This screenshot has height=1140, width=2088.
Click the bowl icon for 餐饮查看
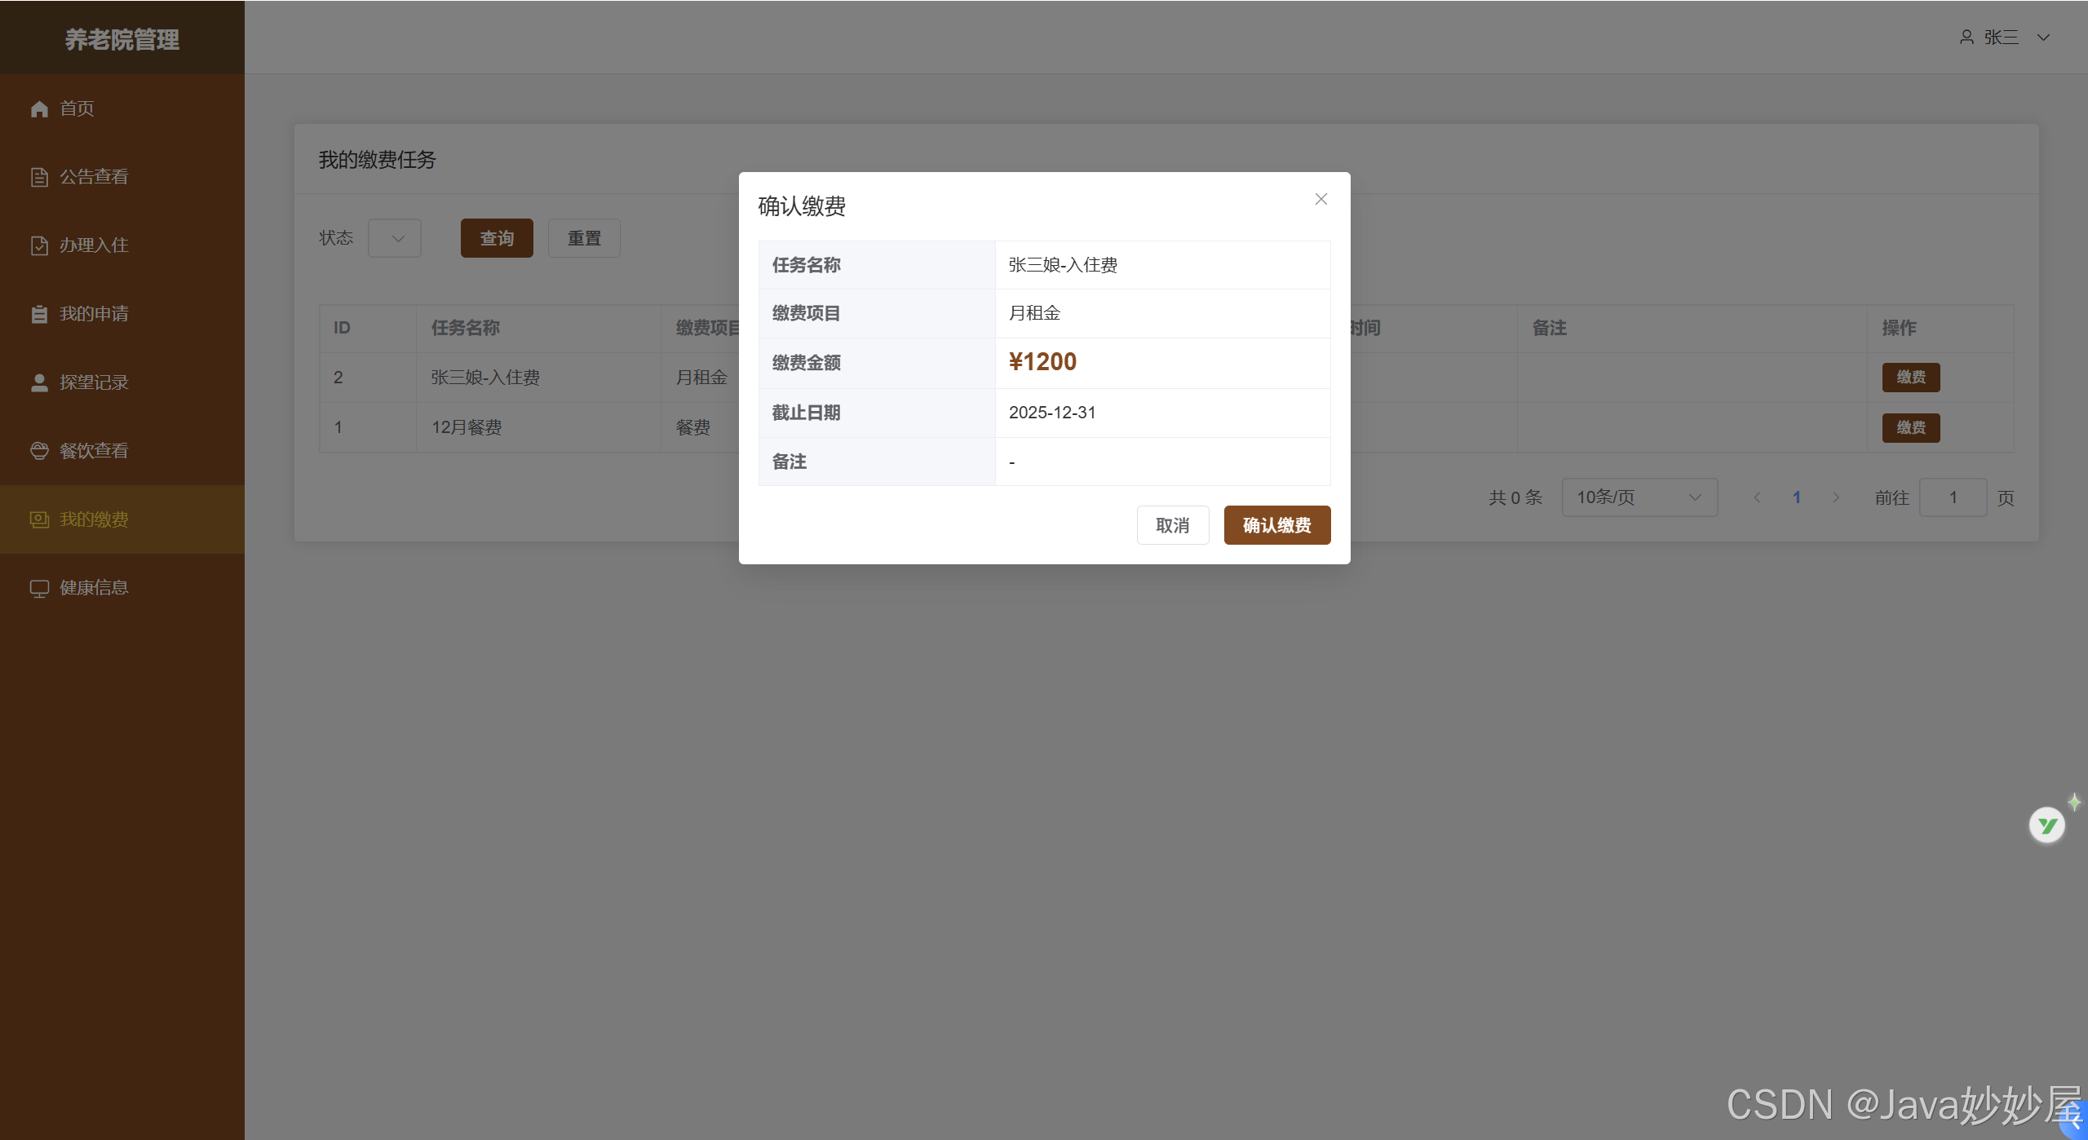[x=39, y=451]
